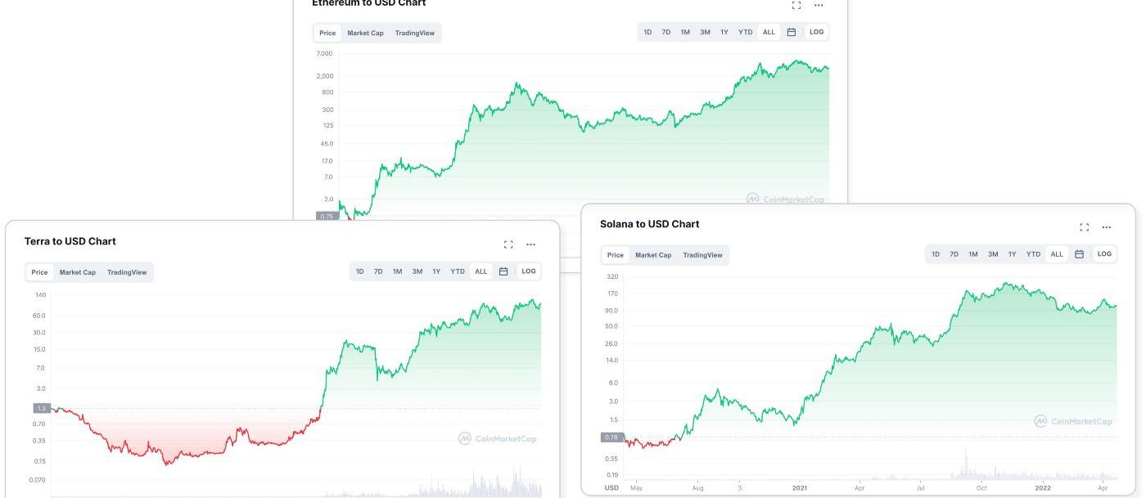Click the fullscreen icon on Solana chart
This screenshot has width=1146, height=498.
(x=1085, y=227)
